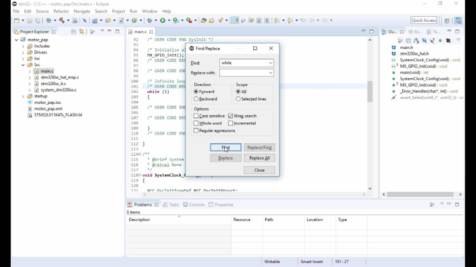
Task: Enable the Case sensitive checkbox
Action: 196,116
